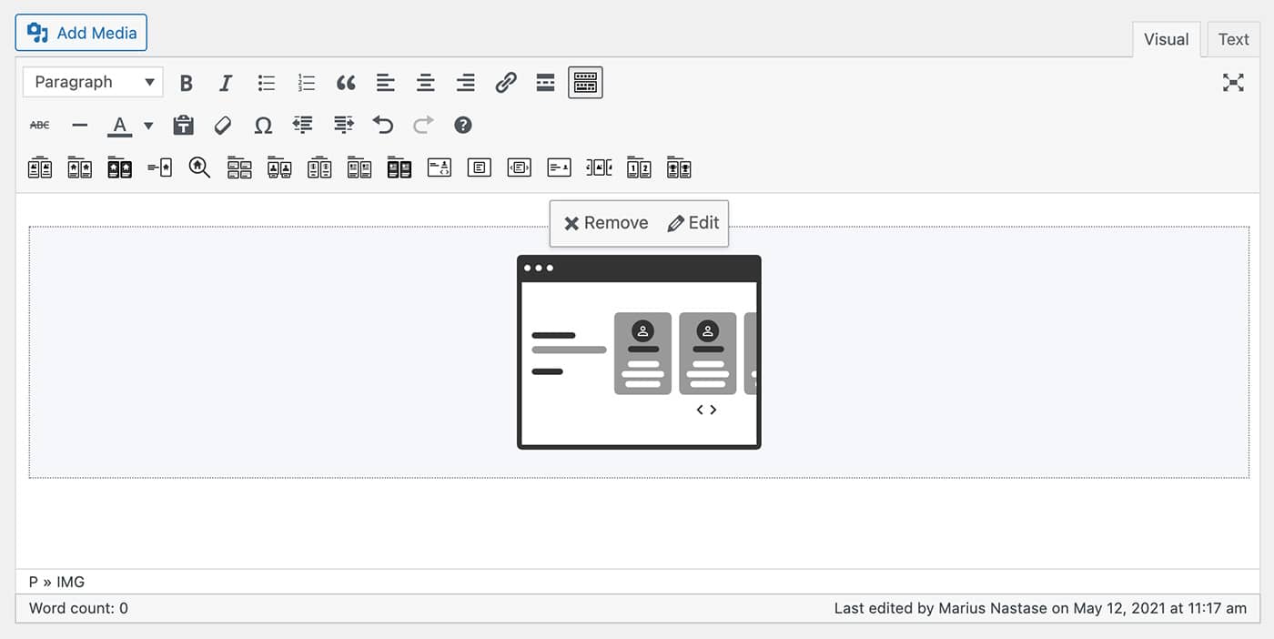This screenshot has height=639, width=1274.
Task: Open the keyboard shortcuts help icon
Action: pos(463,126)
